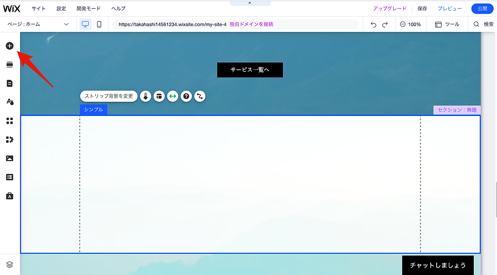Click ストリップ背景を変更 button

109,96
